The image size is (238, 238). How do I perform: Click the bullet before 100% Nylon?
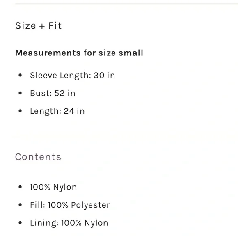20,187
